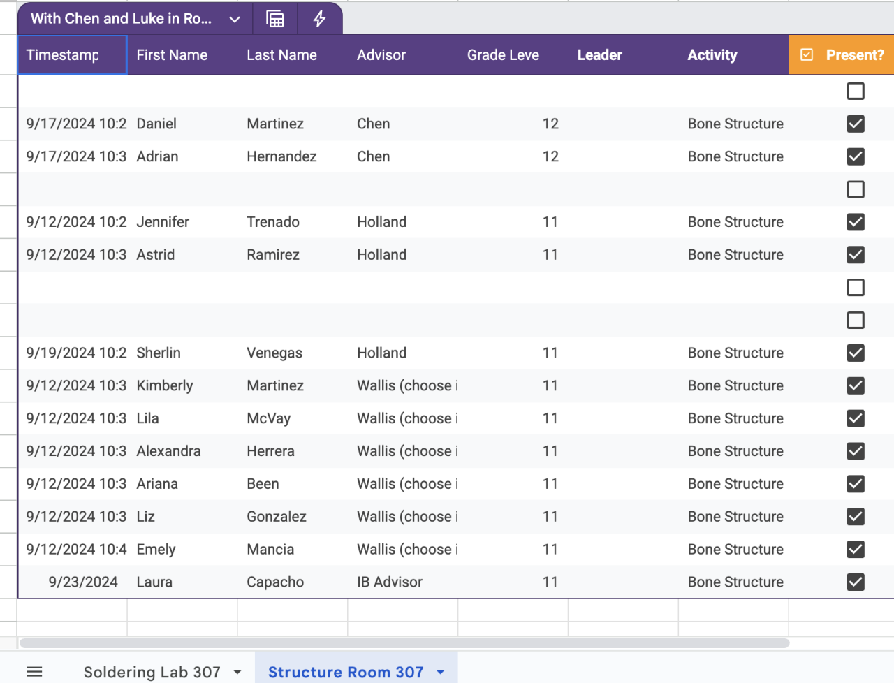Screen dimensions: 894x683
Task: Click the IB Advisor cell
Action: pos(390,582)
